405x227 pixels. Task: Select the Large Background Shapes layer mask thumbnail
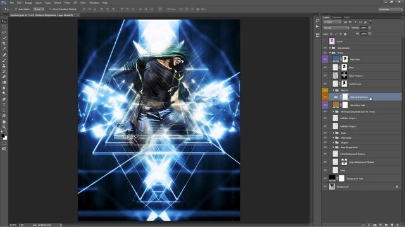tap(344, 162)
